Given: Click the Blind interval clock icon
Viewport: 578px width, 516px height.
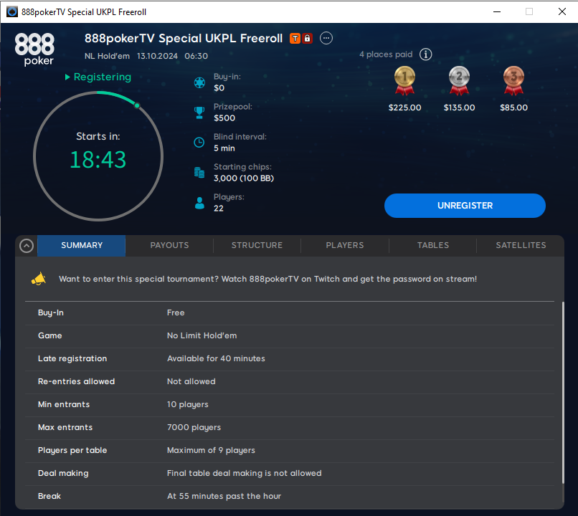Looking at the screenshot, I should (x=199, y=143).
